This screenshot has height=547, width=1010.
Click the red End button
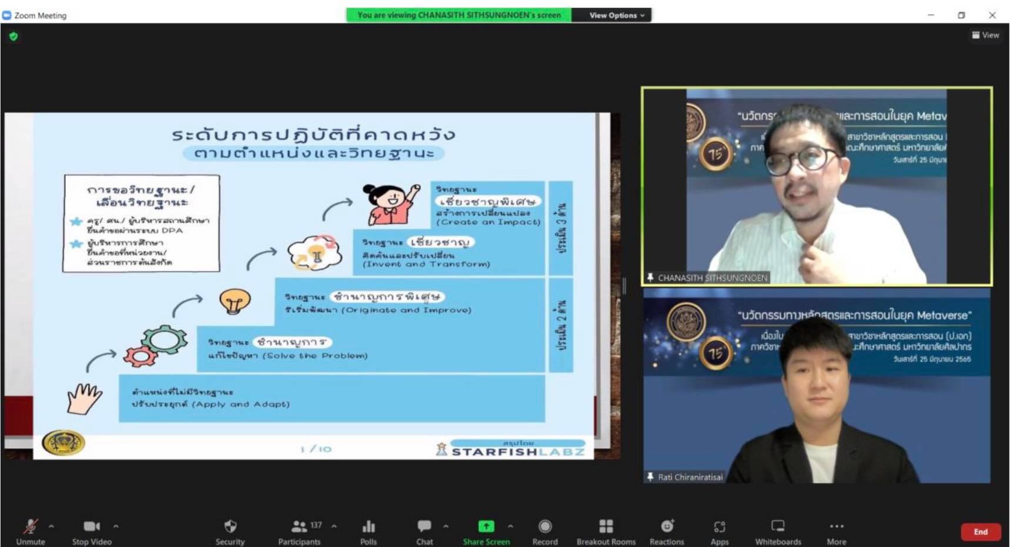[980, 532]
